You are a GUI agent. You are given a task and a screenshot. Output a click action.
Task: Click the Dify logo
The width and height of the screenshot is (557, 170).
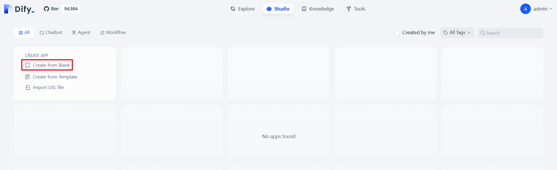19,9
